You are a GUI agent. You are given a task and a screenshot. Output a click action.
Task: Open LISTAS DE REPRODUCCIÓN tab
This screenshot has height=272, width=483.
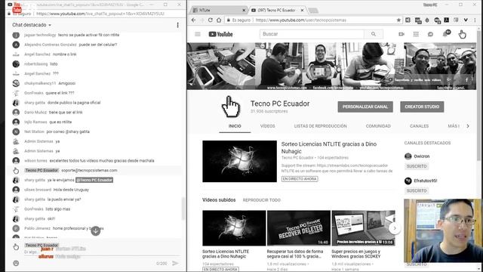320,126
